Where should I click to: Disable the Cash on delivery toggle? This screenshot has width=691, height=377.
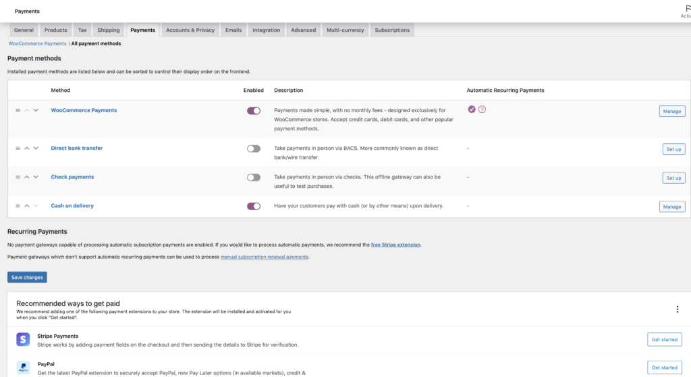254,206
